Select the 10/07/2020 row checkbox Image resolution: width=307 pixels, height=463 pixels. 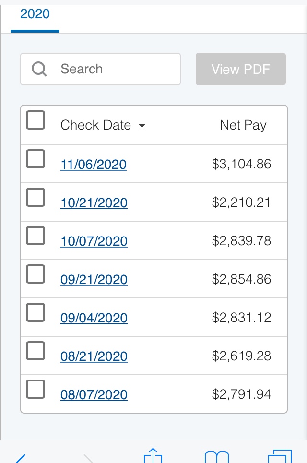(x=35, y=236)
